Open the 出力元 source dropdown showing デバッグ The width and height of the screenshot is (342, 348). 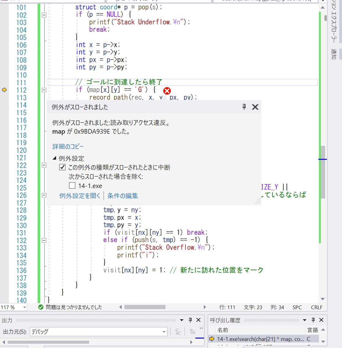(163, 331)
